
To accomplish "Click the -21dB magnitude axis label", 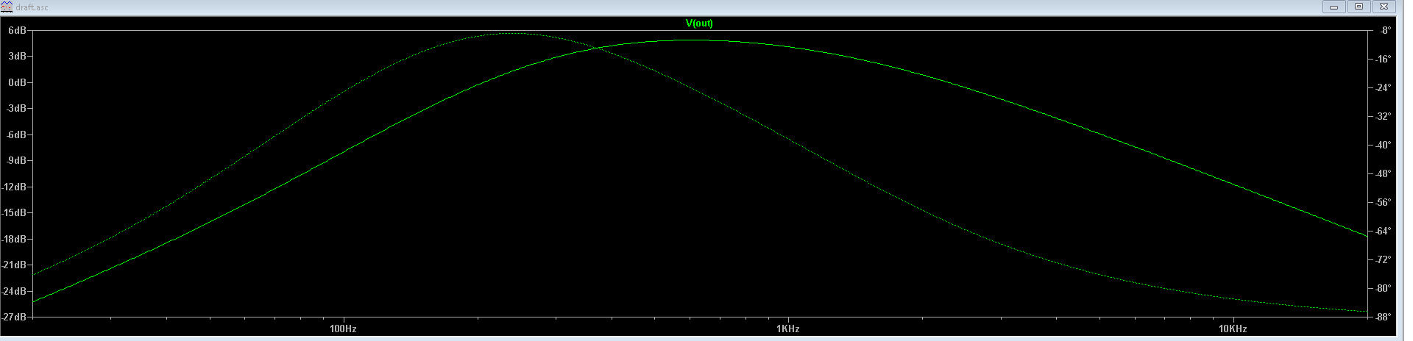I will click(14, 265).
